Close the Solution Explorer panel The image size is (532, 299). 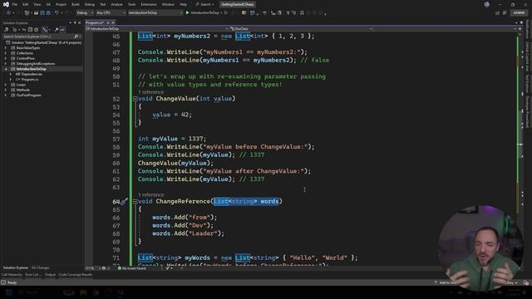80,22
